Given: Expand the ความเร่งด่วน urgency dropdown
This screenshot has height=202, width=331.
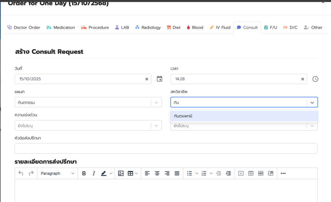Looking at the screenshot, I should (x=156, y=125).
